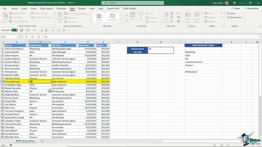Open Department column filter dropdown
Viewport: 262px width, 147px height.
tap(50, 45)
